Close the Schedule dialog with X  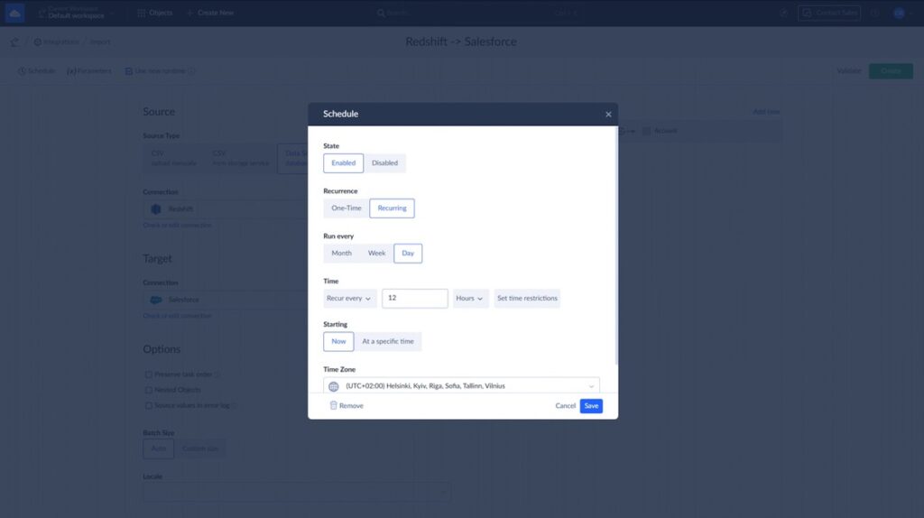tap(608, 115)
